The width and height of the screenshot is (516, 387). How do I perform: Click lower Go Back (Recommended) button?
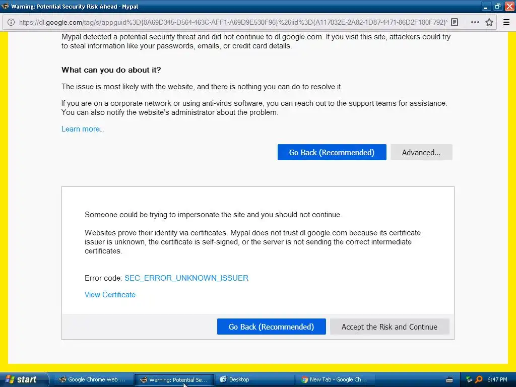coord(271,327)
